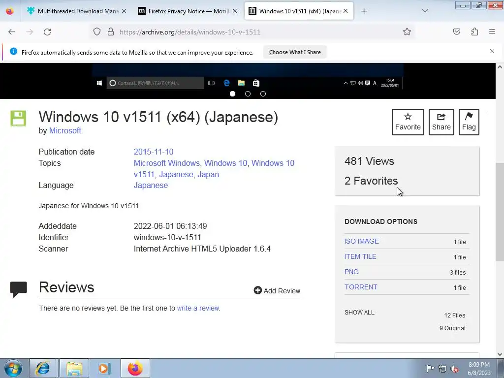The image size is (504, 378).
Task: Click the Japanese language link
Action: 151,185
